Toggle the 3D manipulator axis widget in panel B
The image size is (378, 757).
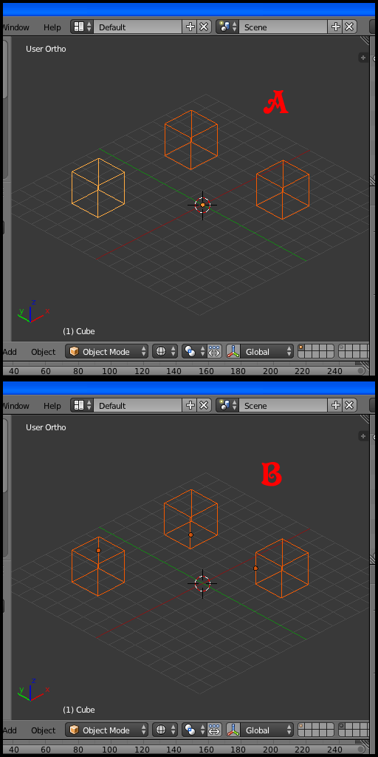233,730
